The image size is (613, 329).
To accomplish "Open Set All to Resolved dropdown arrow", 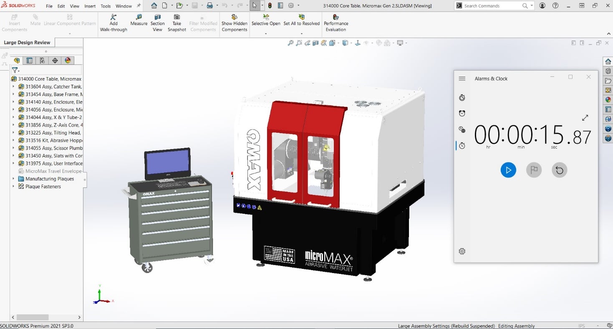I will click(x=301, y=33).
